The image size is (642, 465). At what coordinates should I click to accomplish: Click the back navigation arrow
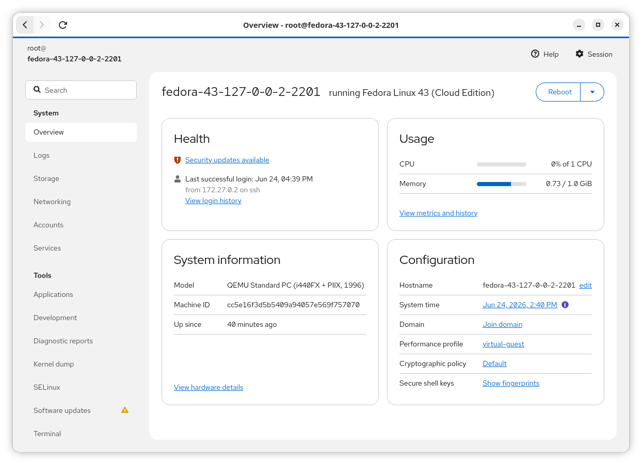25,25
